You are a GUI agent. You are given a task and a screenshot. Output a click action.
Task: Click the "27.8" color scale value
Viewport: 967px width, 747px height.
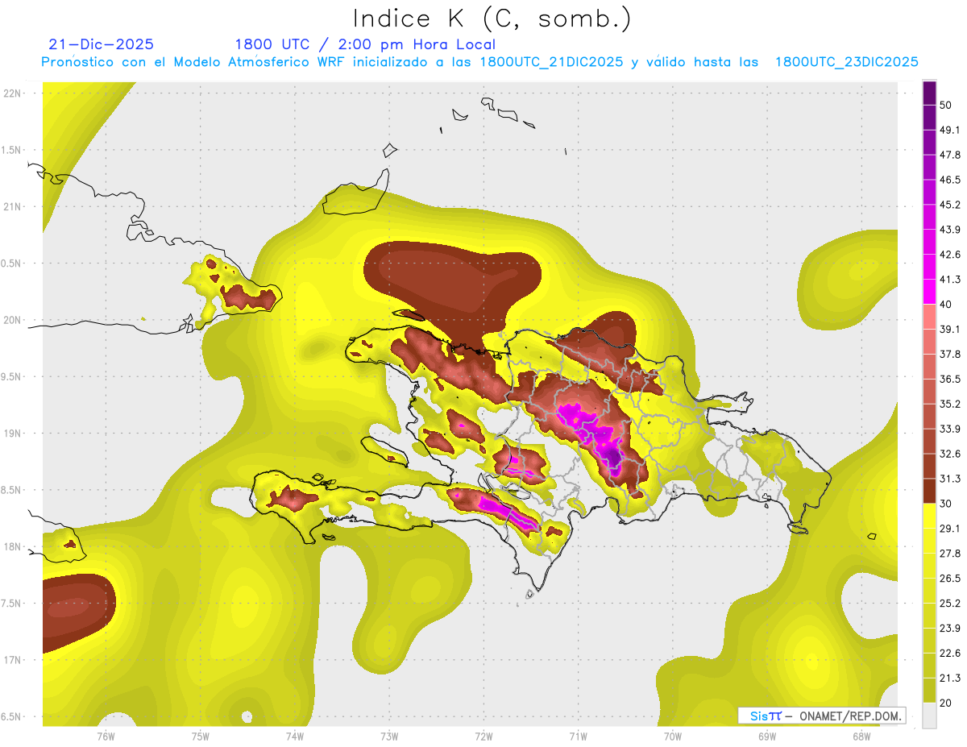pos(949,554)
